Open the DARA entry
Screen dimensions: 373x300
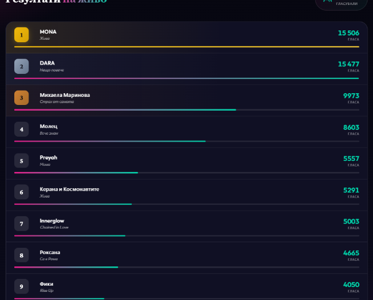[47, 63]
